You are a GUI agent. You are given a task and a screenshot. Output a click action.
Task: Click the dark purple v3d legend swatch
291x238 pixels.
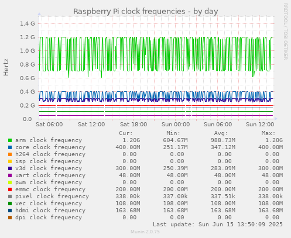pos(10,168)
